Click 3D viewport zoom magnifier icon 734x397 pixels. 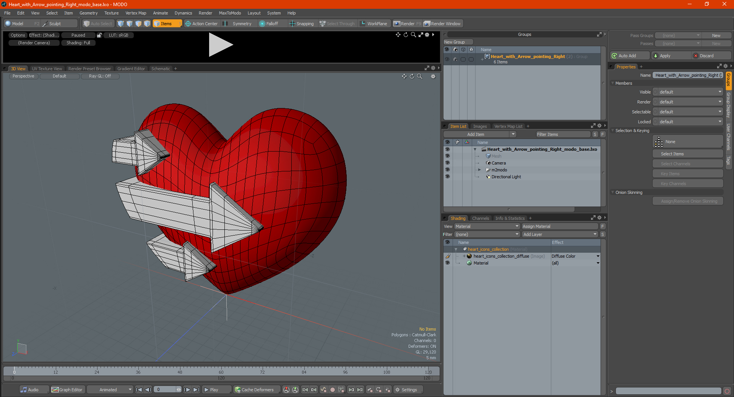point(420,76)
